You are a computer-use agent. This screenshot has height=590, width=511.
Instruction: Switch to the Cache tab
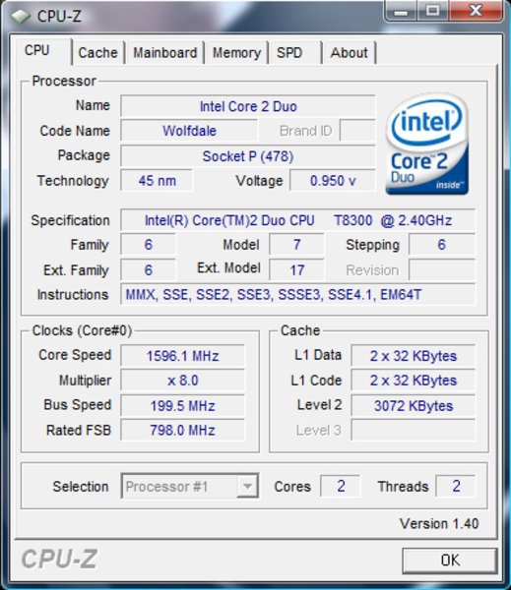click(x=98, y=53)
